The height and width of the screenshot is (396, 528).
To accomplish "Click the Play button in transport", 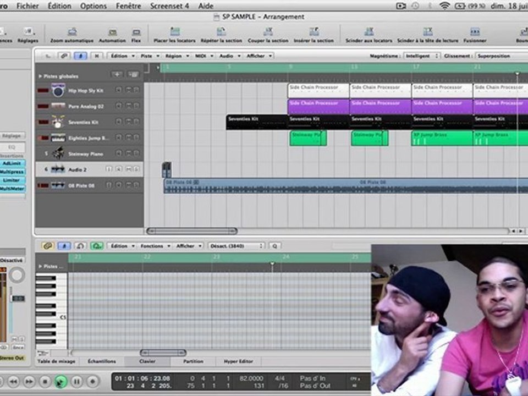I will point(61,382).
